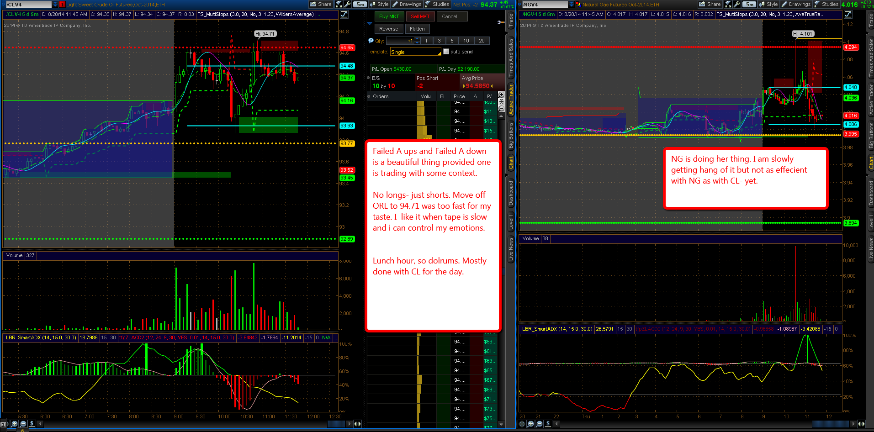The width and height of the screenshot is (874, 432).
Task: Open the Times And Sales side tab of left panel
Action: (x=511, y=57)
